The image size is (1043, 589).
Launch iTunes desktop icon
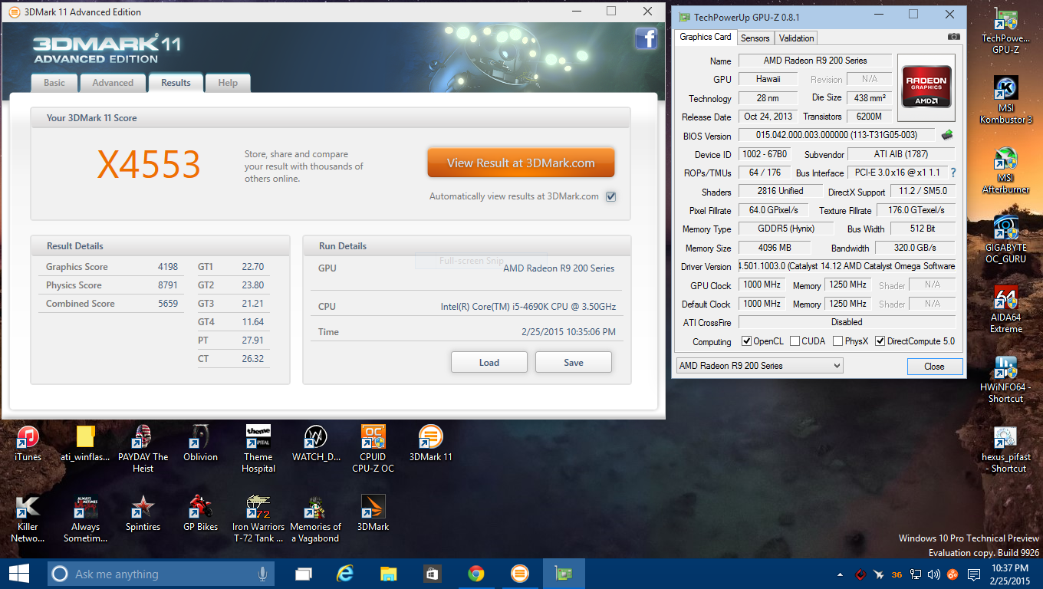coord(28,443)
